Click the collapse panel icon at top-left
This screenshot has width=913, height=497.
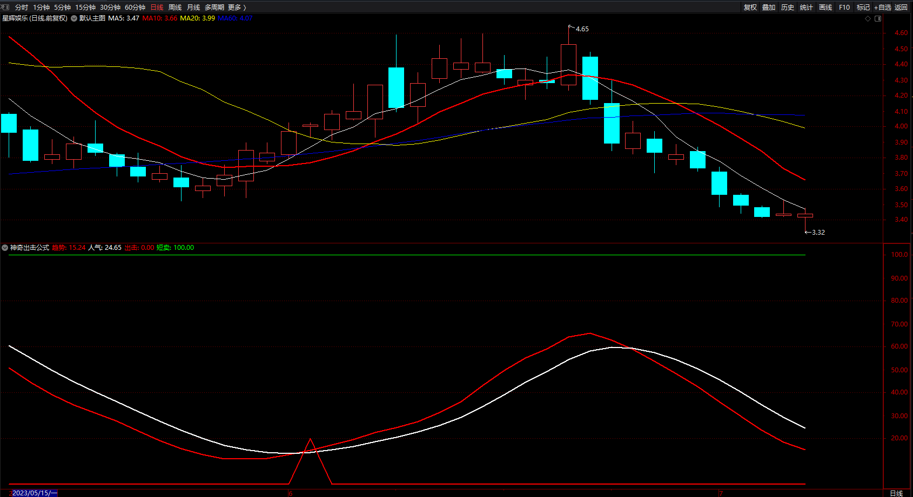point(5,7)
